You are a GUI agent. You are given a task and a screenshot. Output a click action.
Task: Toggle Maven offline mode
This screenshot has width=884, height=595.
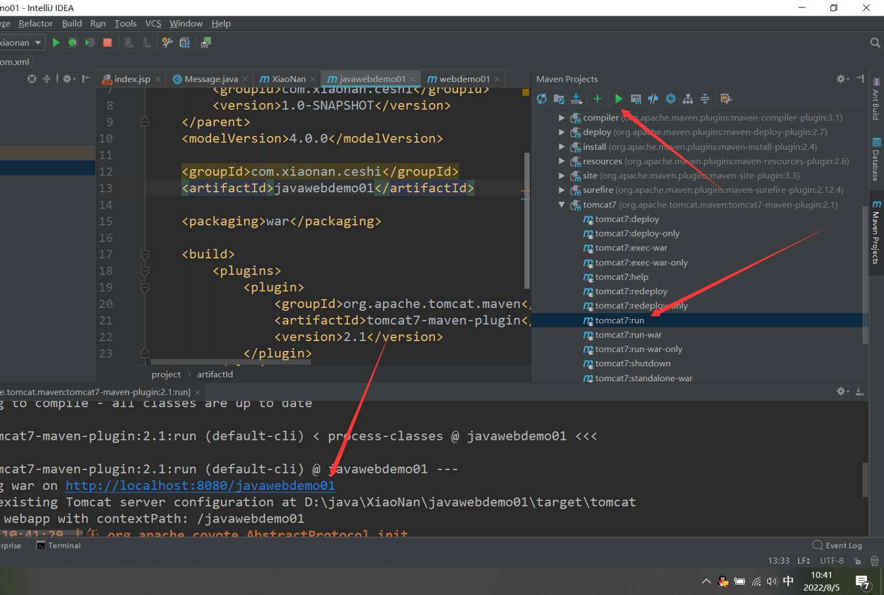point(653,99)
